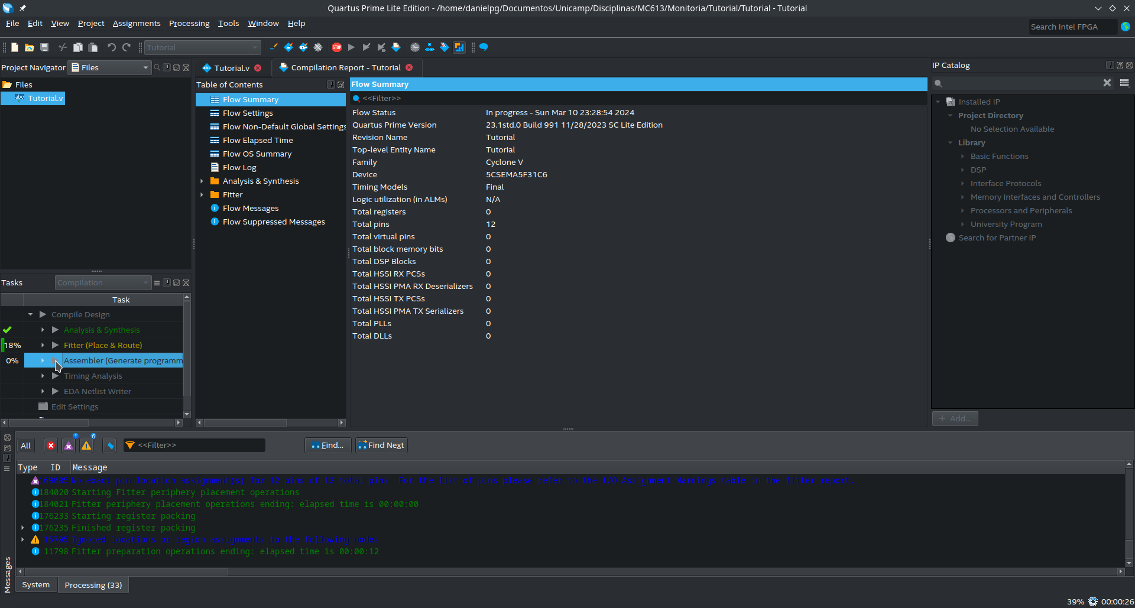
Task: Expand the Analysis & Synthesis report folder
Action: pyautogui.click(x=202, y=181)
